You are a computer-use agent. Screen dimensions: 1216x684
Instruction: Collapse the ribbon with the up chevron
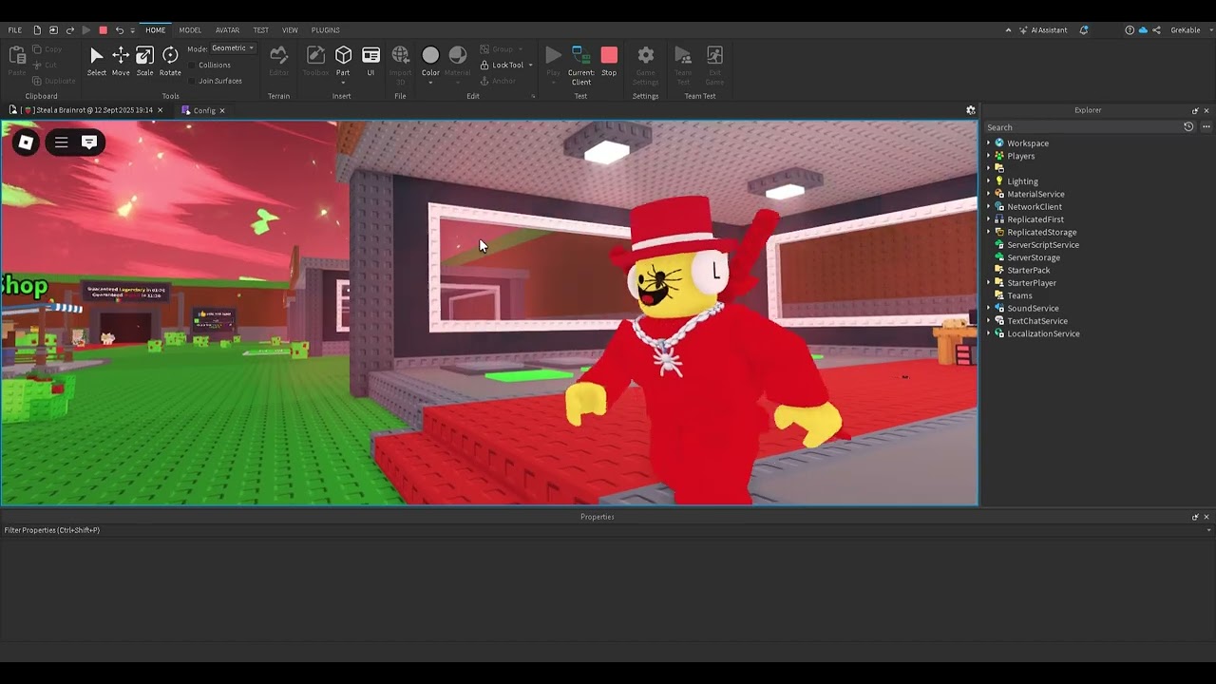[x=1008, y=29]
